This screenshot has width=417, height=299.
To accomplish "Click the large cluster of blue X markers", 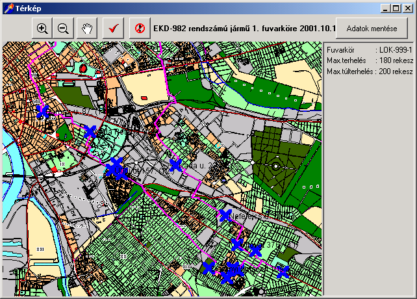I will [x=116, y=168].
